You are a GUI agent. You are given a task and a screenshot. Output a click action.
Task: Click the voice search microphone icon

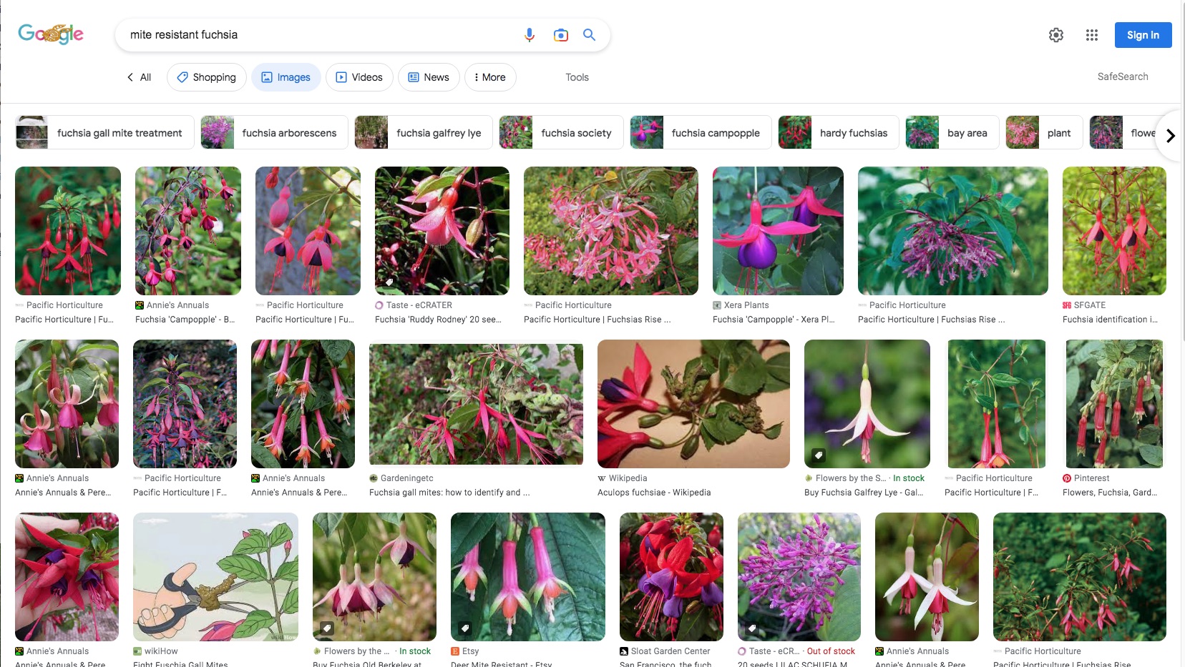(529, 35)
